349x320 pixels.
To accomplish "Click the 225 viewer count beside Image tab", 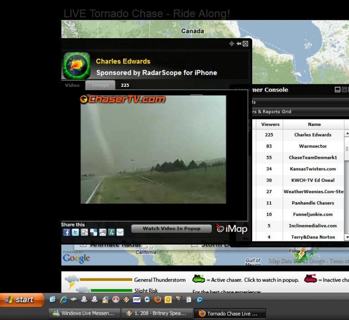I will point(125,85).
